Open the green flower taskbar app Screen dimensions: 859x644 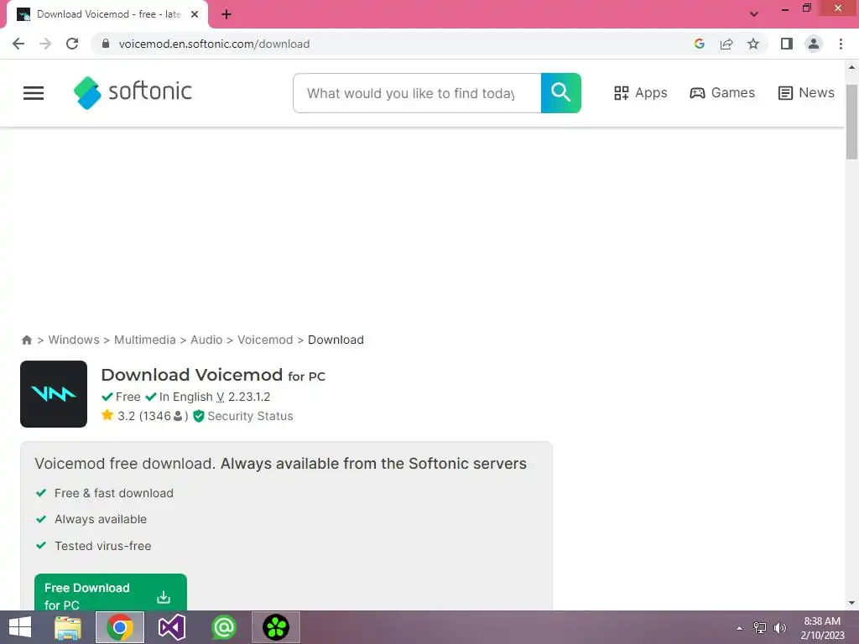point(275,627)
